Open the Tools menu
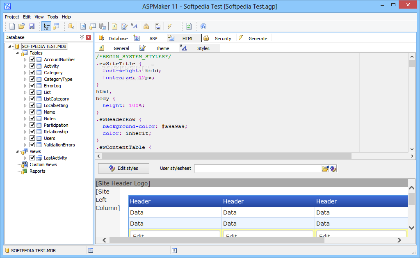Screen dimensions: 420x258 (x=53, y=17)
